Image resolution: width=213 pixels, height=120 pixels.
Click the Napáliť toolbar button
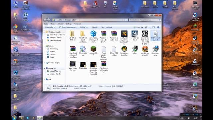[x=95, y=27]
